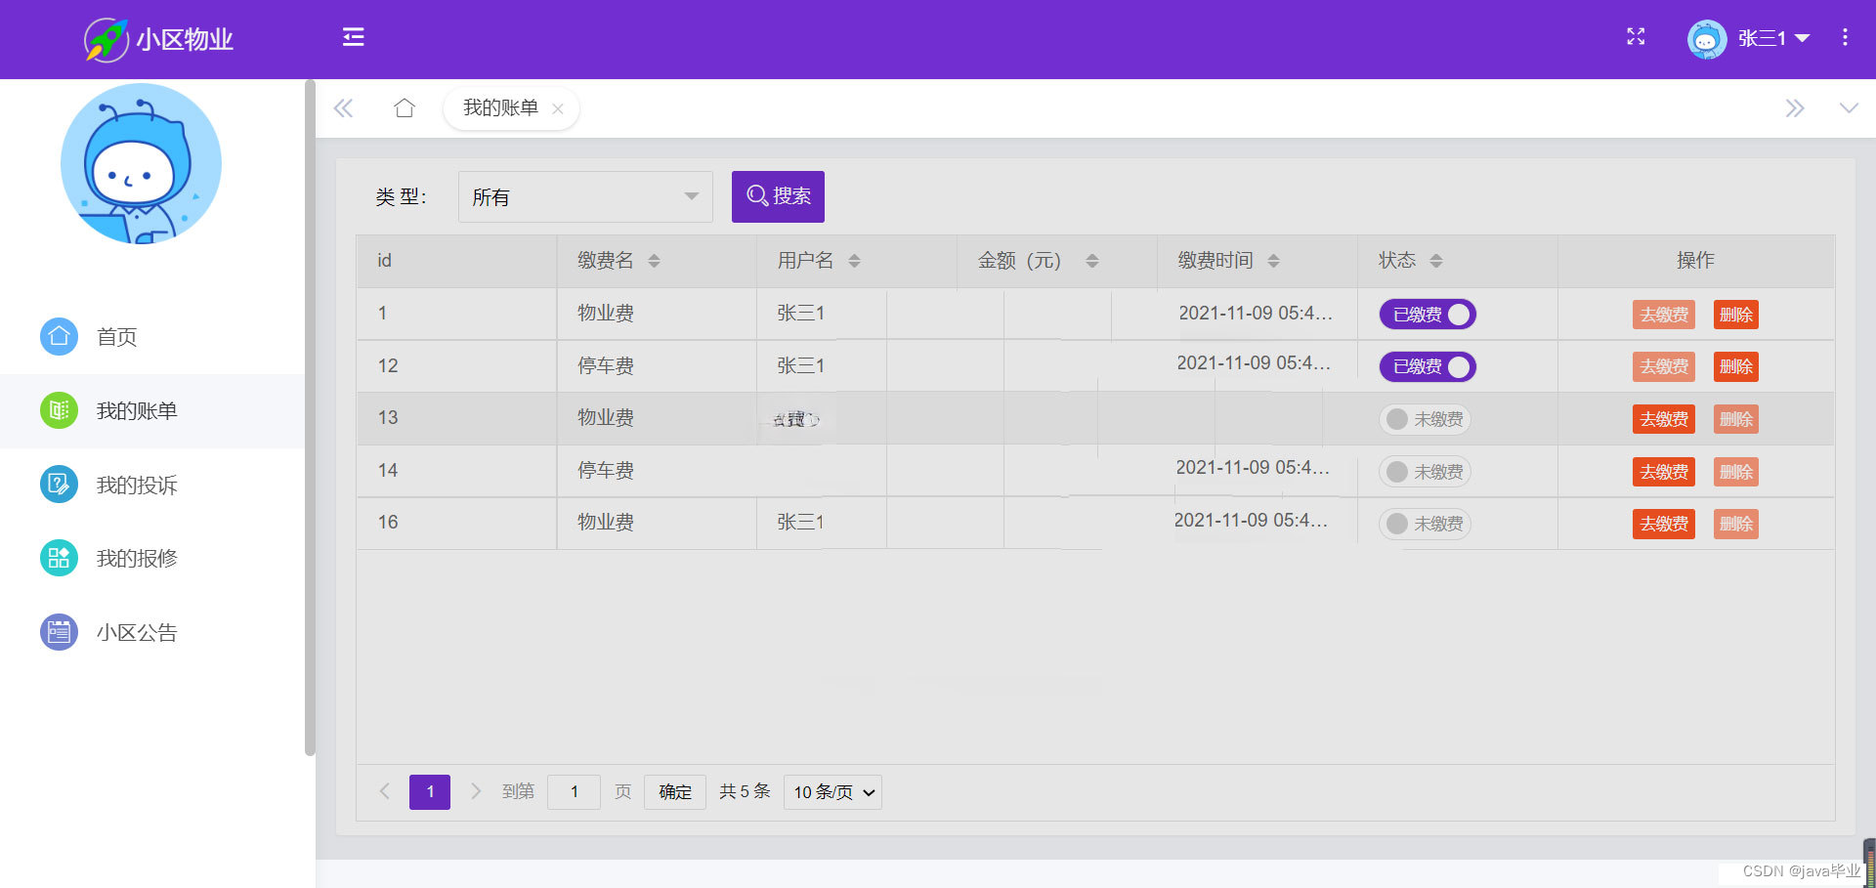Click the blue 首页 home icon

pyautogui.click(x=59, y=337)
